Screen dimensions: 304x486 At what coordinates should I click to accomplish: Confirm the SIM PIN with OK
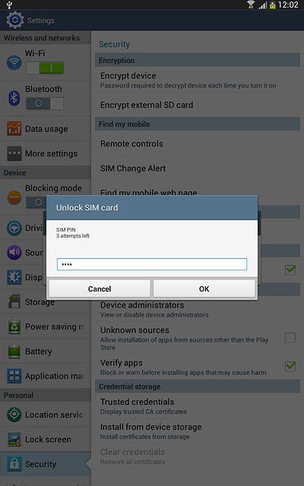coord(204,289)
